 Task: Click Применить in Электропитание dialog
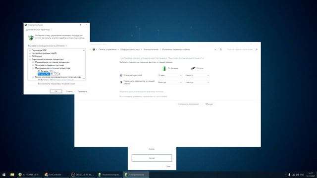coord(83,91)
